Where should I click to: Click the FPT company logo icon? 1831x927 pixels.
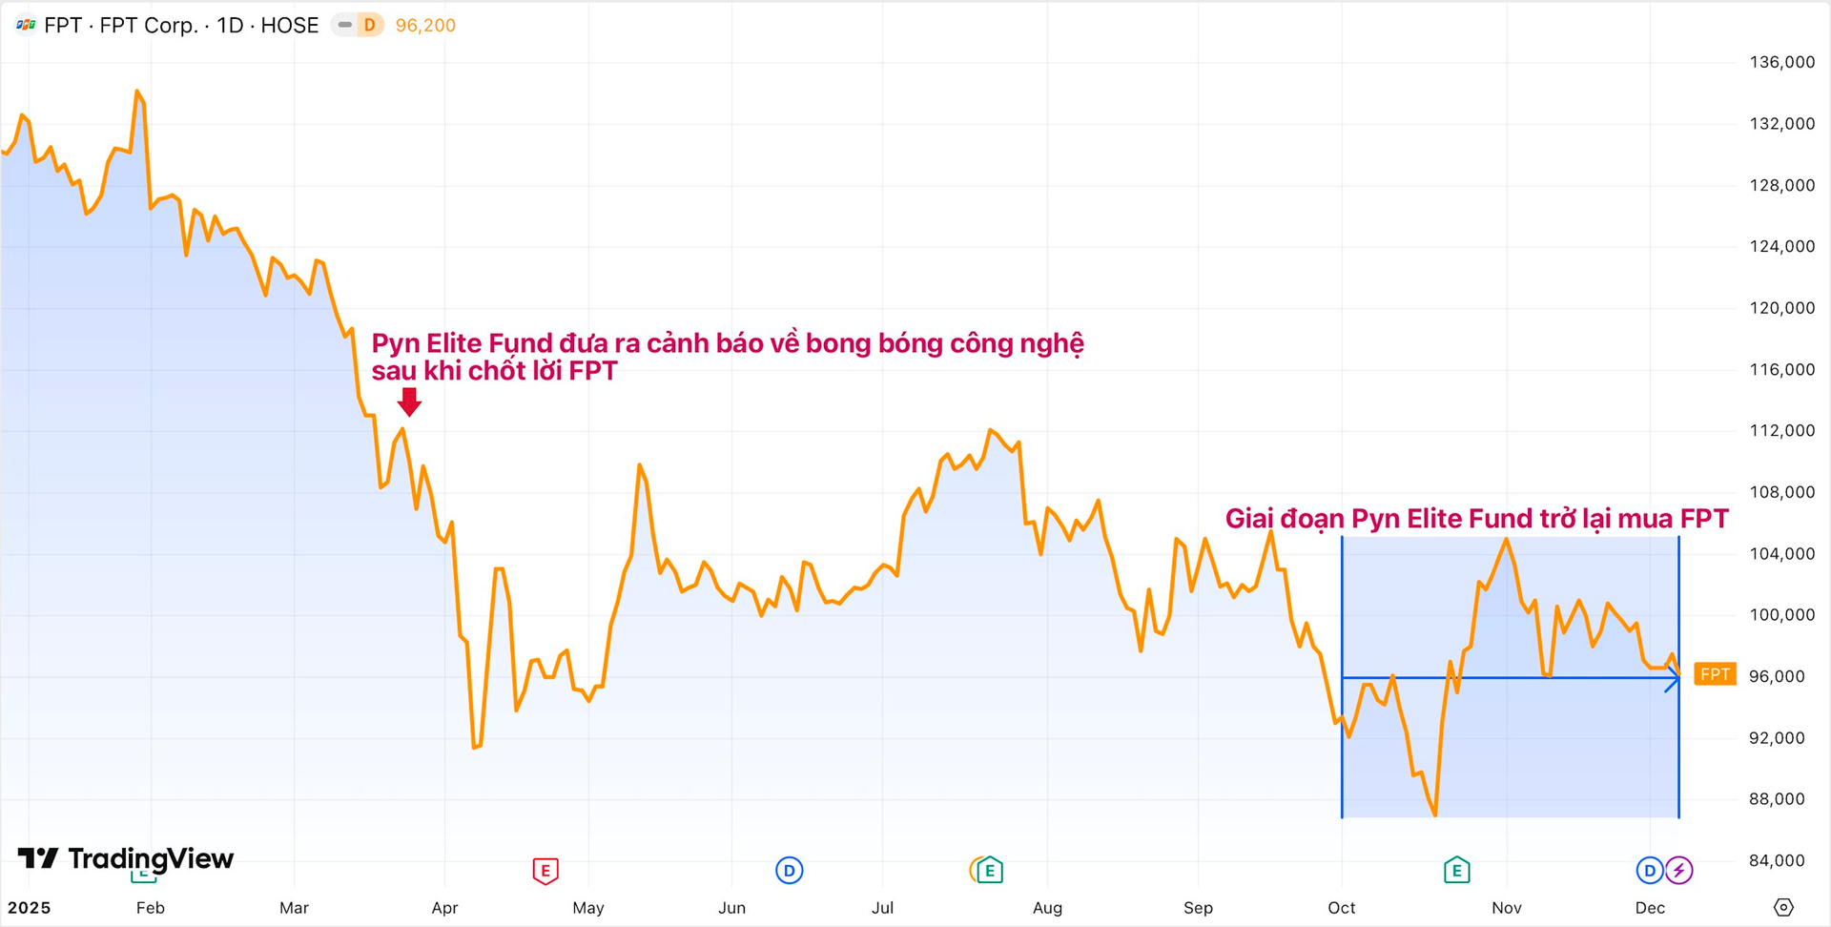pos(24,25)
